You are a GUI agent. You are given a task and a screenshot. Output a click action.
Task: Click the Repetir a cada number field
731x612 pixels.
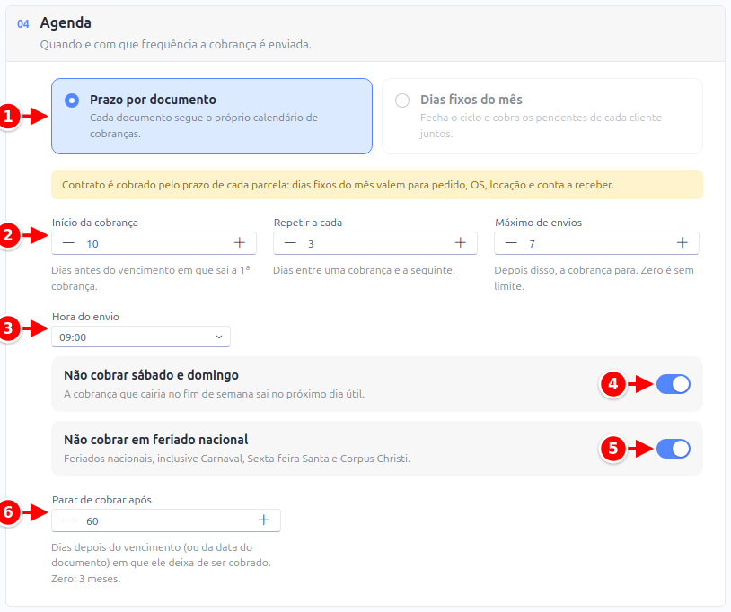(x=375, y=243)
